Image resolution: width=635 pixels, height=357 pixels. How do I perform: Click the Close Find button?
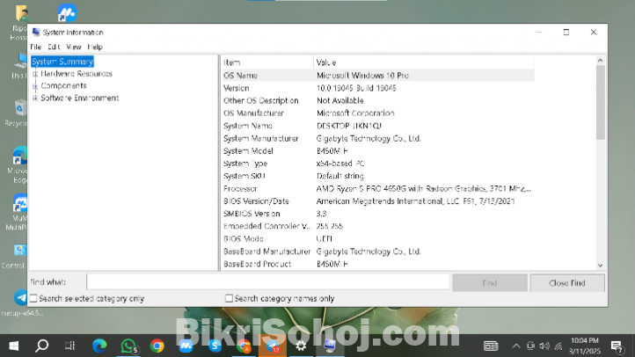[x=567, y=283]
